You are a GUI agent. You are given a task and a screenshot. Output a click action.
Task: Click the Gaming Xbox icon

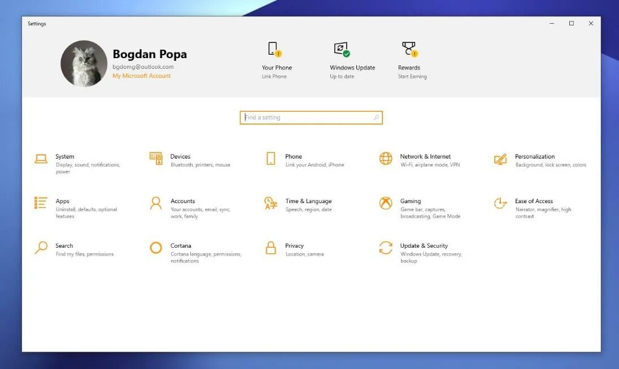pyautogui.click(x=386, y=203)
